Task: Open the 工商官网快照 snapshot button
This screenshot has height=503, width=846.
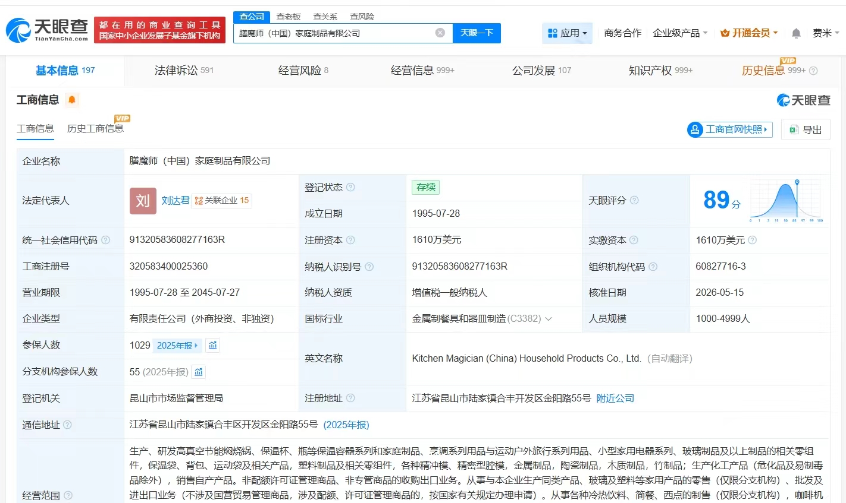Action: 729,129
